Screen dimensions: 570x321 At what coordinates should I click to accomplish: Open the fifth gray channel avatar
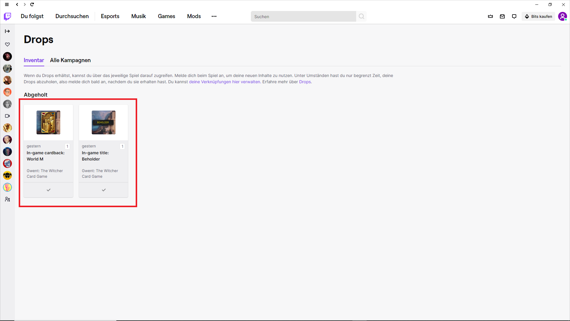pos(7,104)
